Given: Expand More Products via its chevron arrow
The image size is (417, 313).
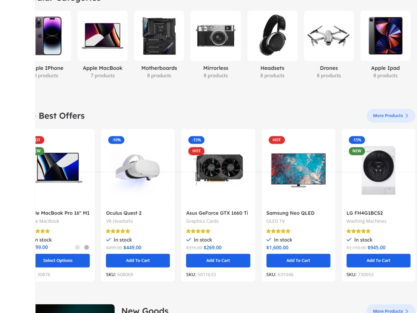Looking at the screenshot, I should [x=406, y=116].
